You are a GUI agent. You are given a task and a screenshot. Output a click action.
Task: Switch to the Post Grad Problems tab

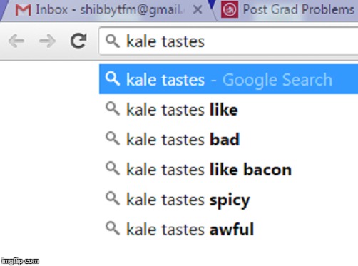point(287,10)
